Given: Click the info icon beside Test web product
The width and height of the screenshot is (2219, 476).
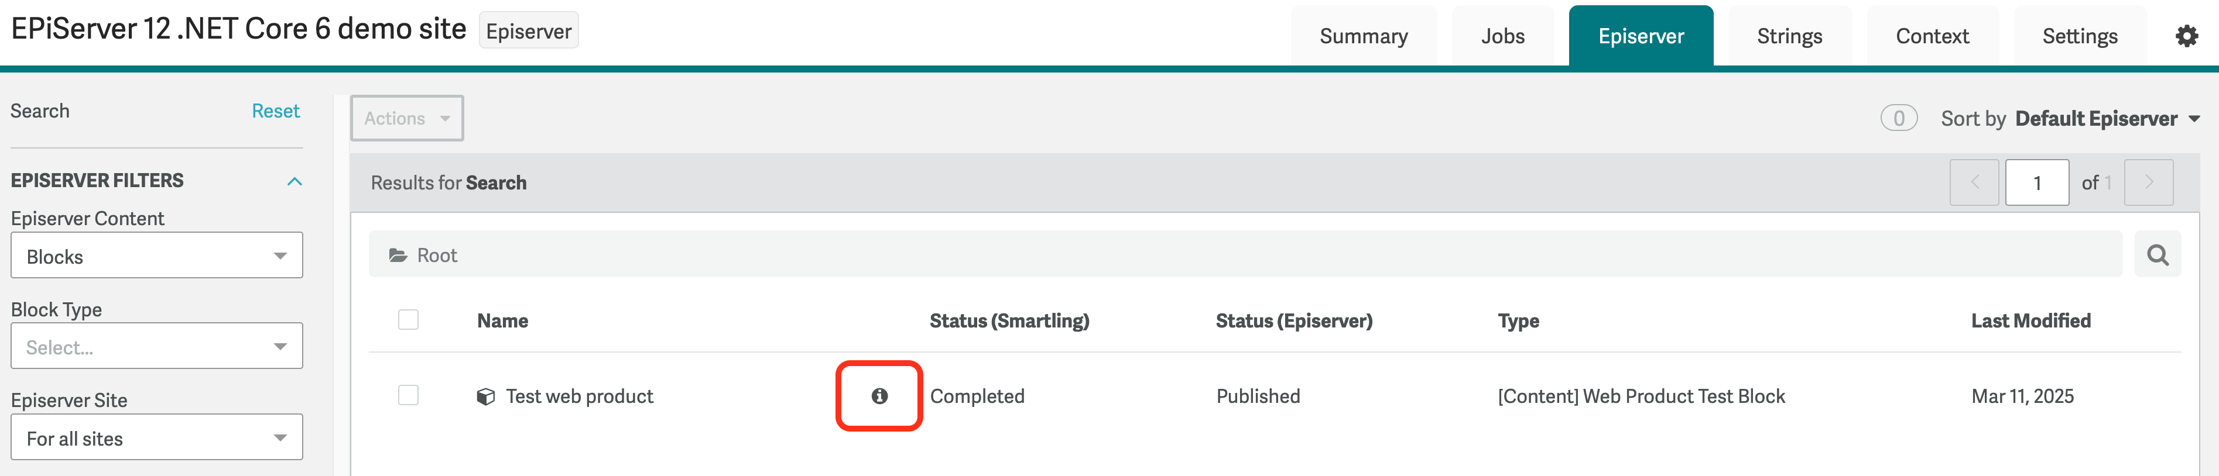Looking at the screenshot, I should coord(879,396).
